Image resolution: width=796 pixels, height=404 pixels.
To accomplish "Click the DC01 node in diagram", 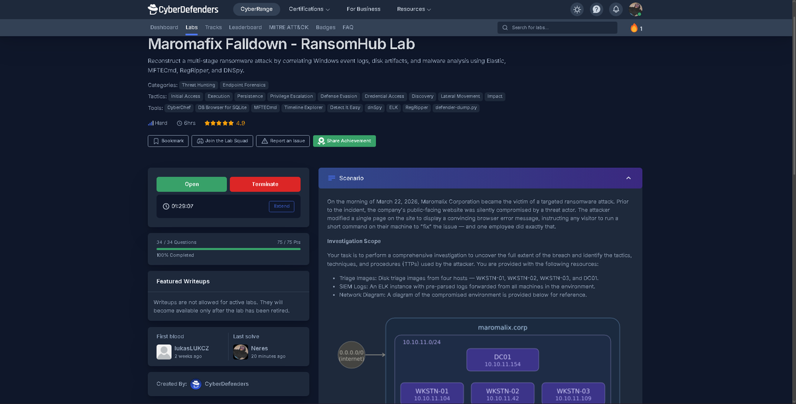I will click(503, 360).
